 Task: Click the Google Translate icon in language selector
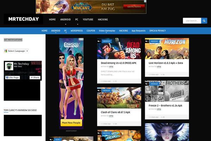click(x=6, y=51)
